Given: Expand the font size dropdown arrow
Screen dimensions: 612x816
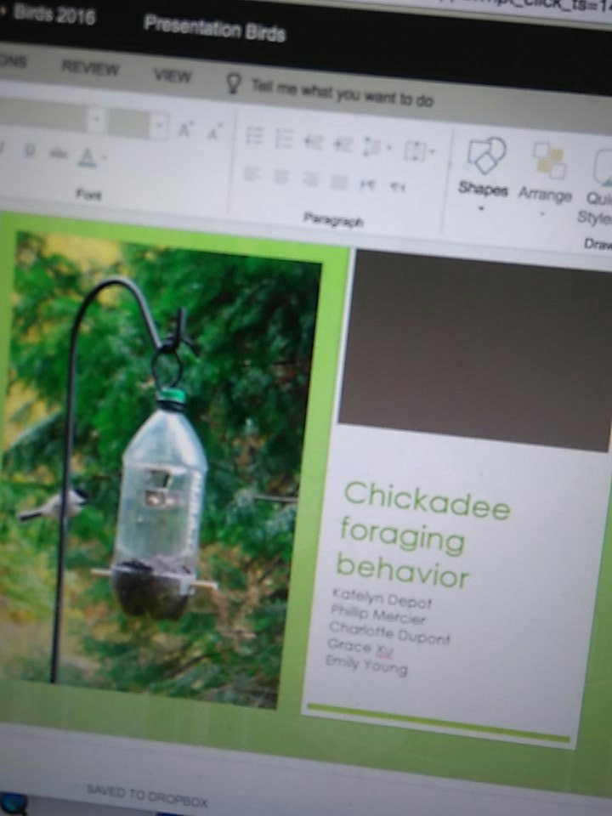Looking at the screenshot, I should click(159, 127).
